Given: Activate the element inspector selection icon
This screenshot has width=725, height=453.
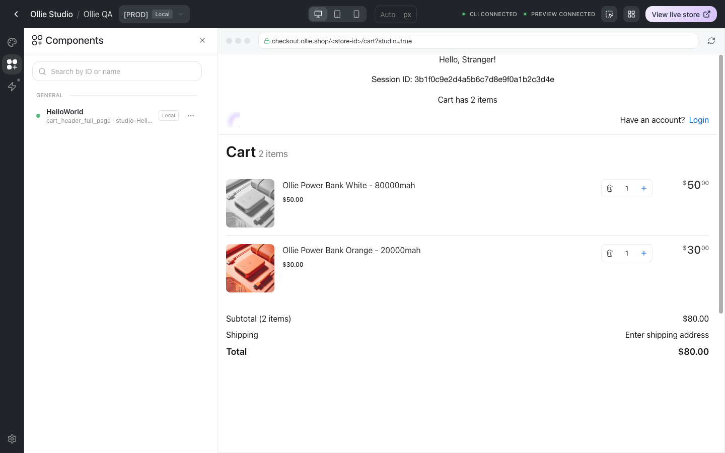Looking at the screenshot, I should point(609,14).
